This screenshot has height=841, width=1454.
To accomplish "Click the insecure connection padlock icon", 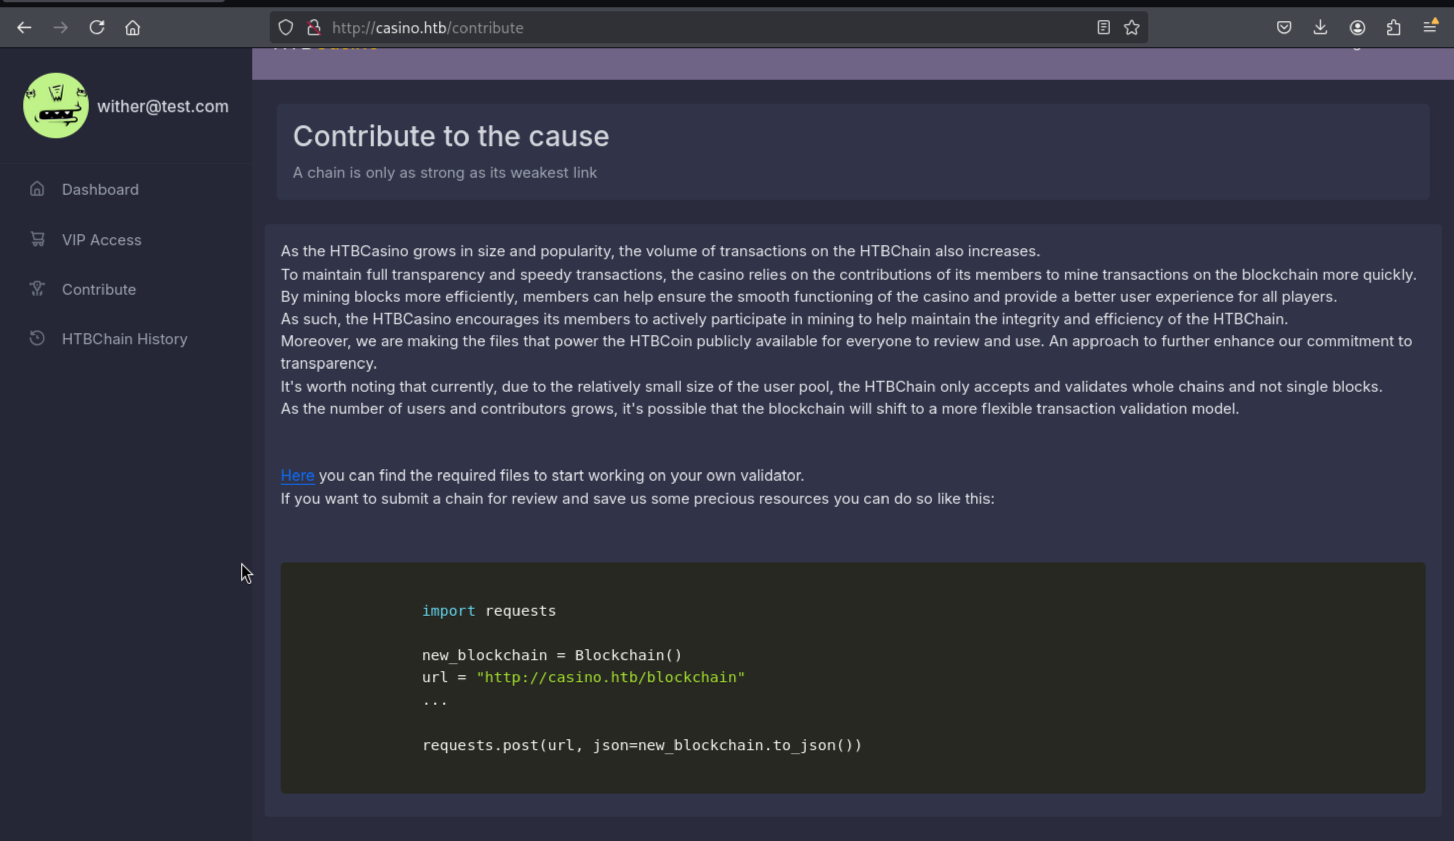I will pos(314,27).
